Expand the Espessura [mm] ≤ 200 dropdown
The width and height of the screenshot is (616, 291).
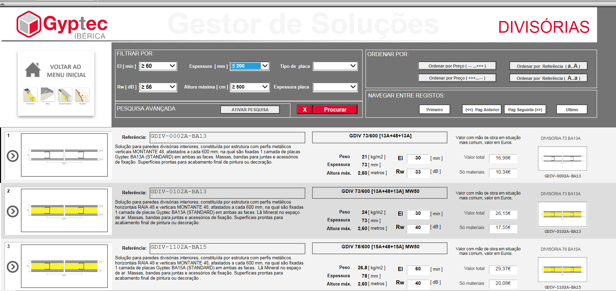point(265,66)
